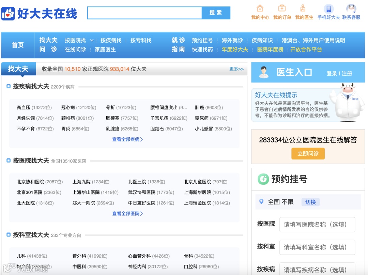Click 注册 link in 医生入口
Image resolution: width=368 pixels, height=275 pixels.
click(x=347, y=74)
